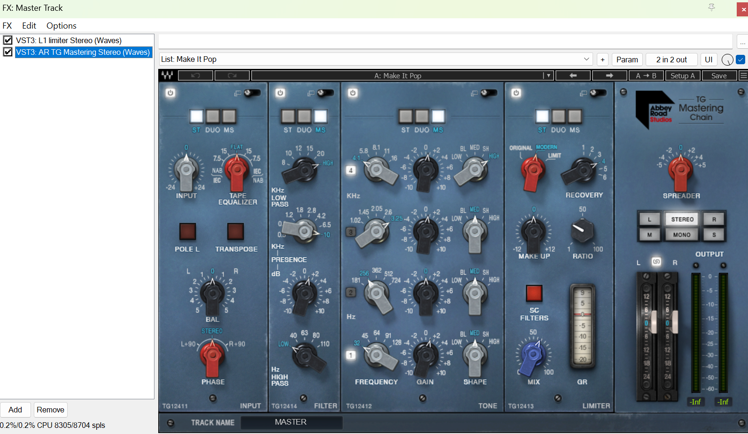Click the Waves logo icon in plugin toolbar
The image size is (748, 434).
click(x=167, y=75)
